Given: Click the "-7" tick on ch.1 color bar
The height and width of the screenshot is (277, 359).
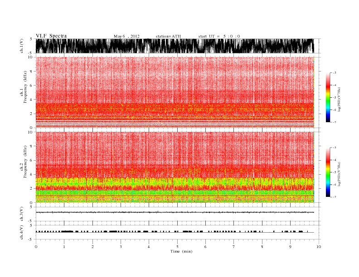Looking at the screenshot, I should click(x=334, y=122).
